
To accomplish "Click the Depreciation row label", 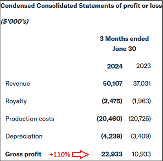I will [x=24, y=136].
